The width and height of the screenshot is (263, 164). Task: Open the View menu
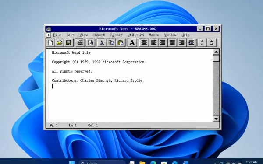pyautogui.click(x=84, y=35)
